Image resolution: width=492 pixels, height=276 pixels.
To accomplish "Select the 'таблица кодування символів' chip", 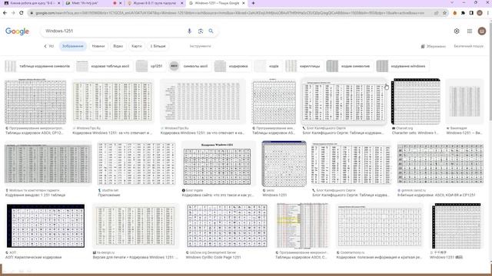I will pyautogui.click(x=38, y=66).
